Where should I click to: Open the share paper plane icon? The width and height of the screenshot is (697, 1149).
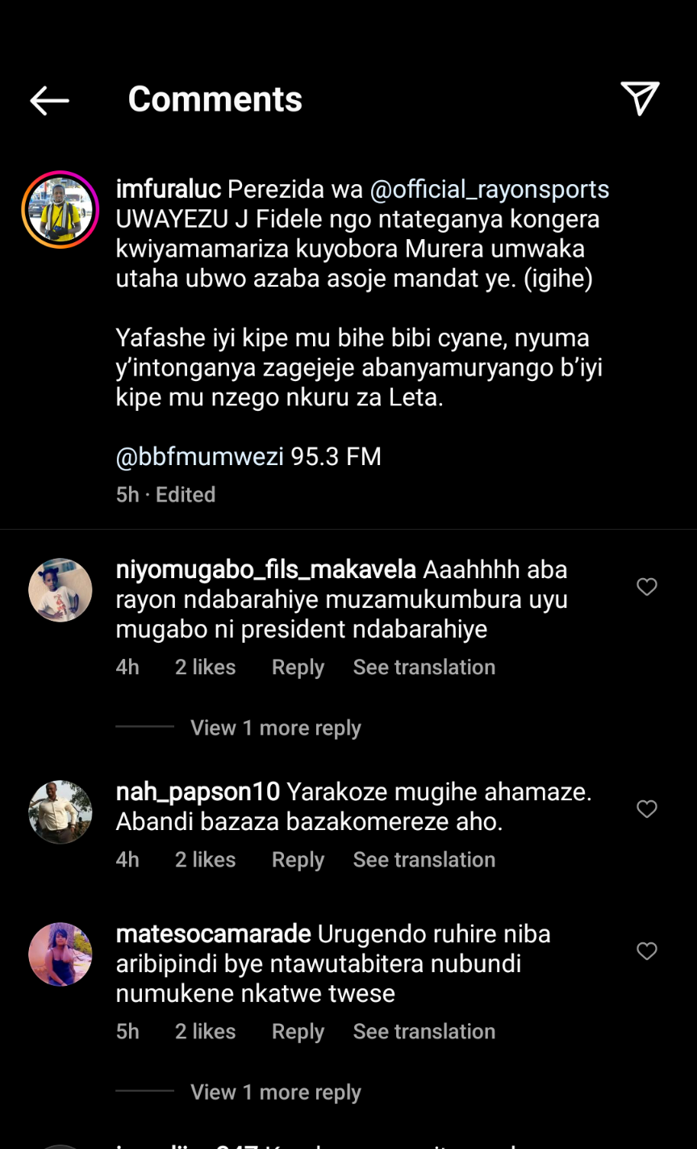click(x=640, y=99)
